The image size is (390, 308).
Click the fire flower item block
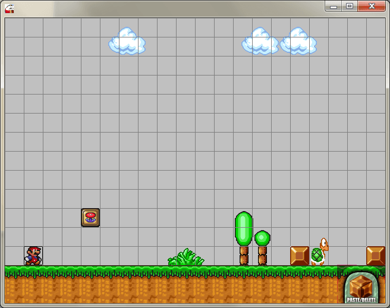(90, 218)
